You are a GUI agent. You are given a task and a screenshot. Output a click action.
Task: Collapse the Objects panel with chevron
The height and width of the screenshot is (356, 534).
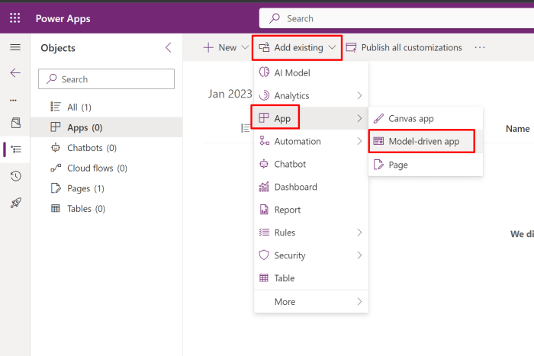point(169,48)
